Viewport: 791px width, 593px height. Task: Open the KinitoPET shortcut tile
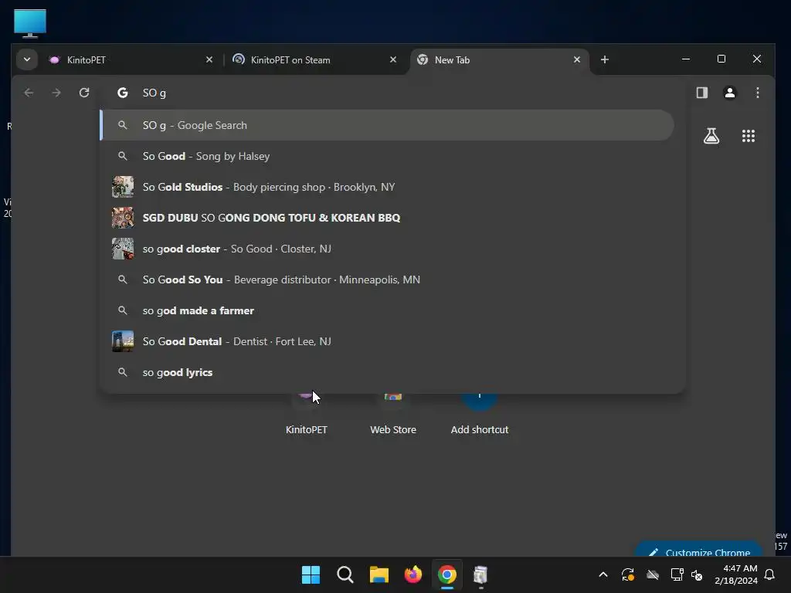pos(306,415)
